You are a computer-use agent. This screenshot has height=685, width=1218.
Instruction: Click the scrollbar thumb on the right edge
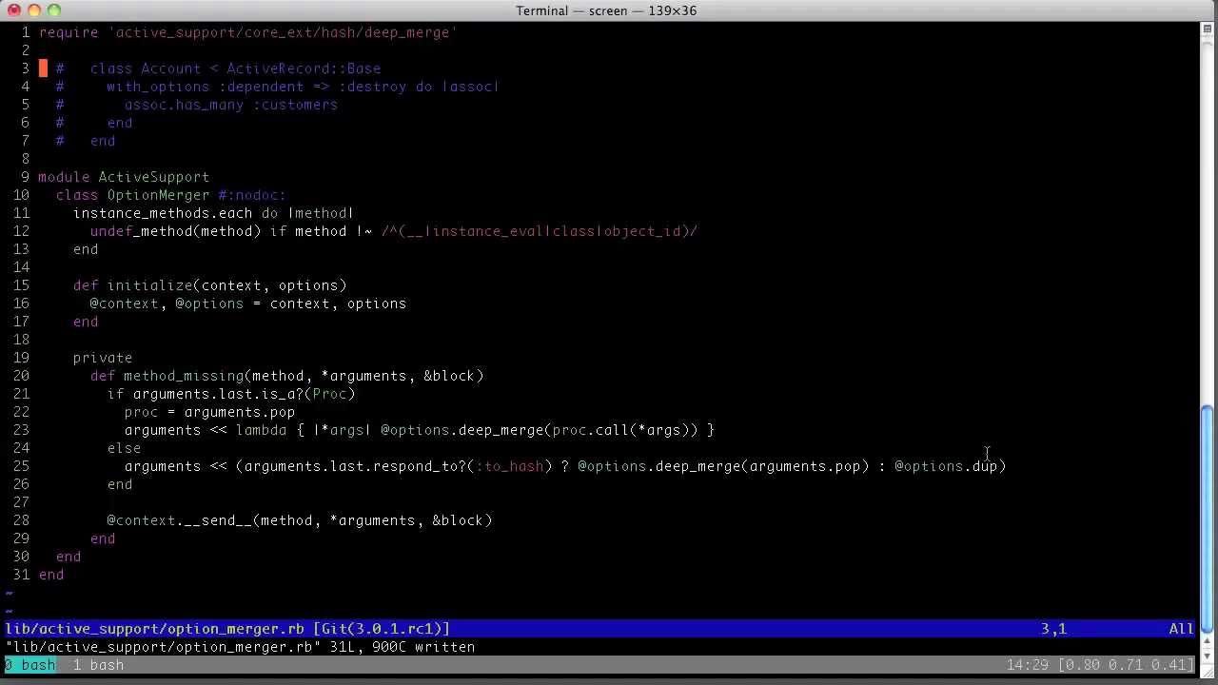[1208, 519]
